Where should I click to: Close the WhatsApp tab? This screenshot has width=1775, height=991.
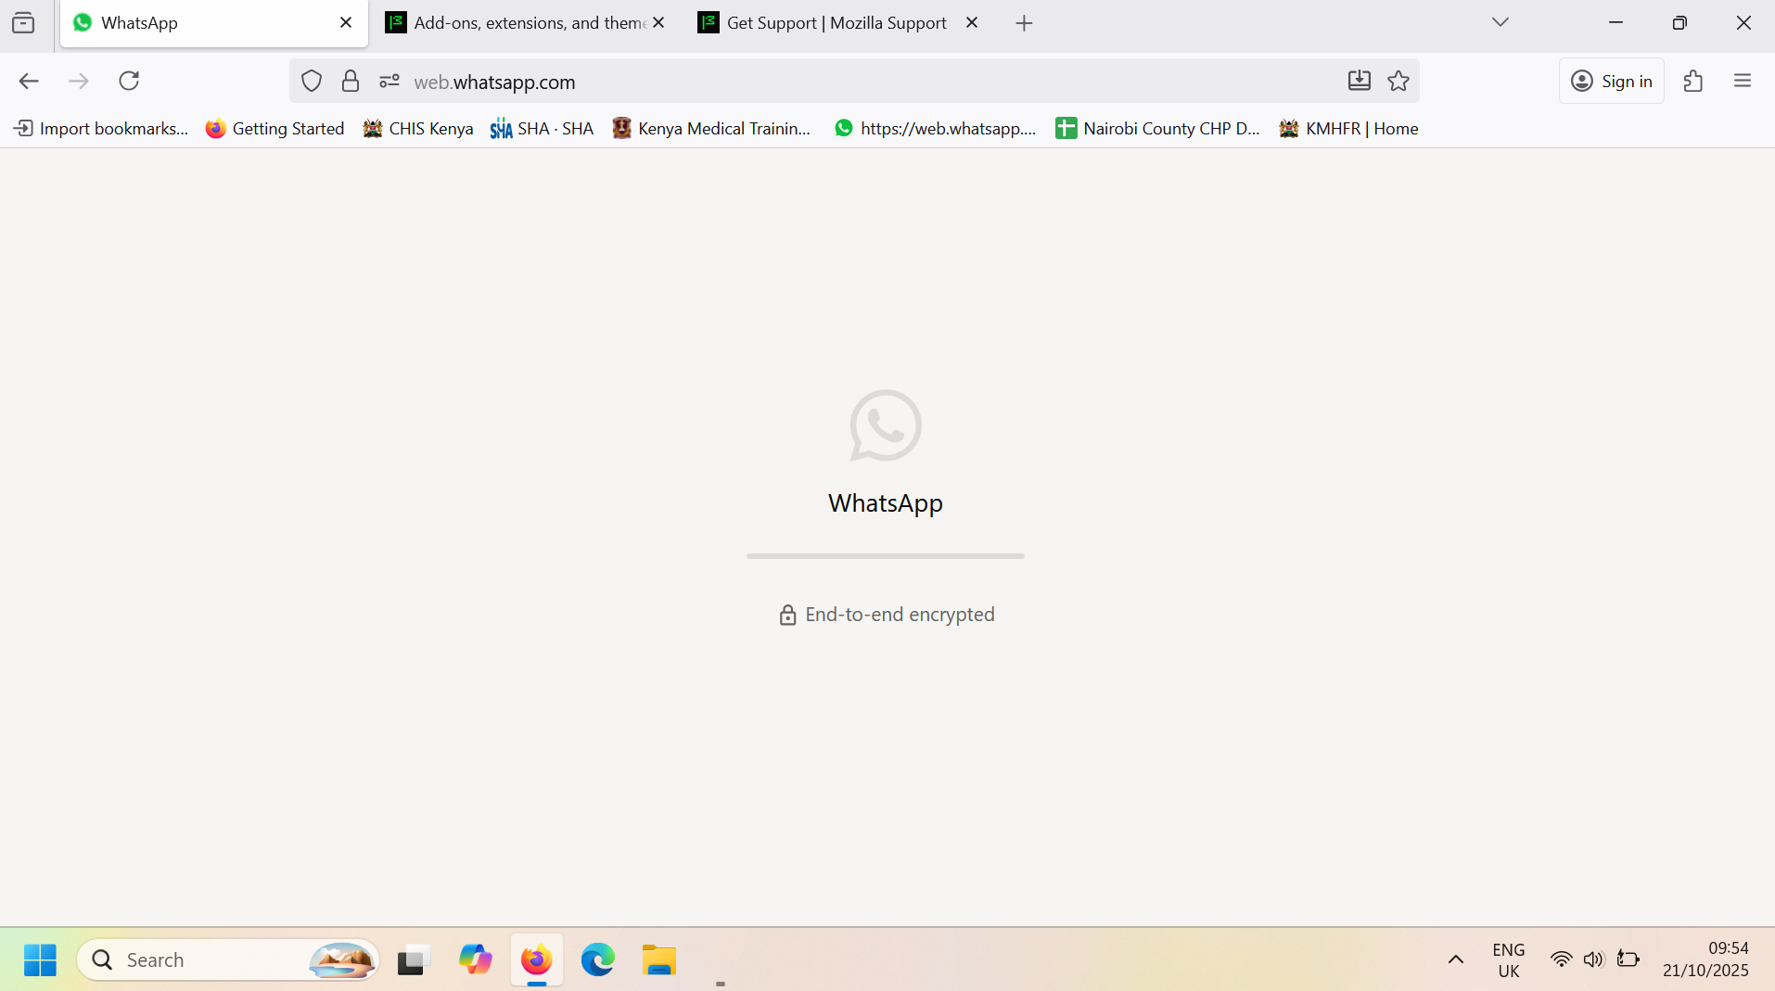pos(346,23)
